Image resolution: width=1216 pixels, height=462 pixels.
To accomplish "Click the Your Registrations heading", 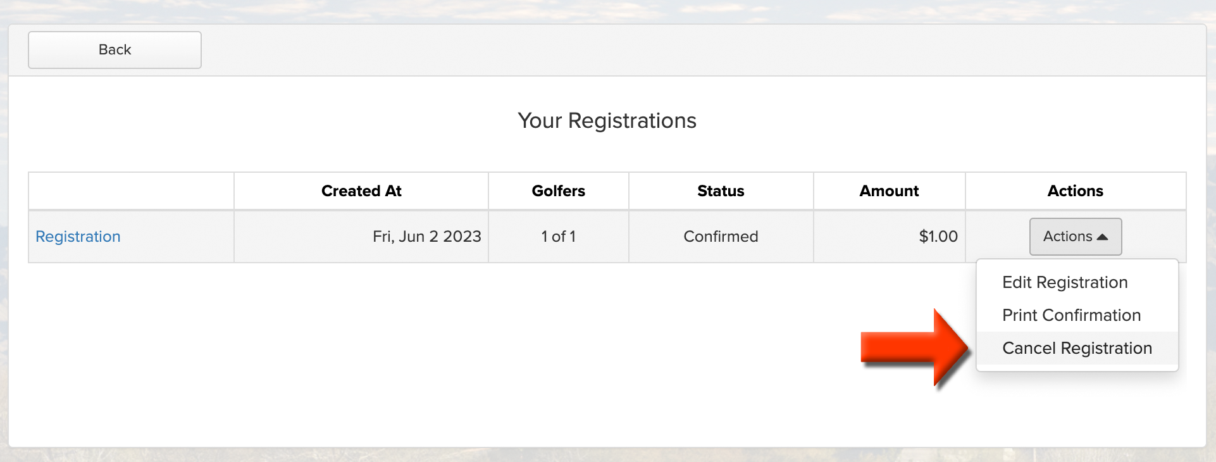I will pyautogui.click(x=607, y=121).
